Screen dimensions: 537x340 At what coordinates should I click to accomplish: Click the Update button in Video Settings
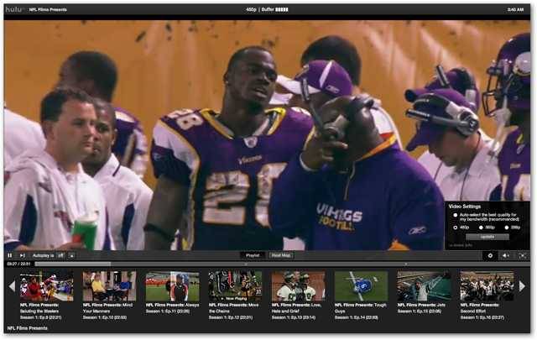click(487, 237)
